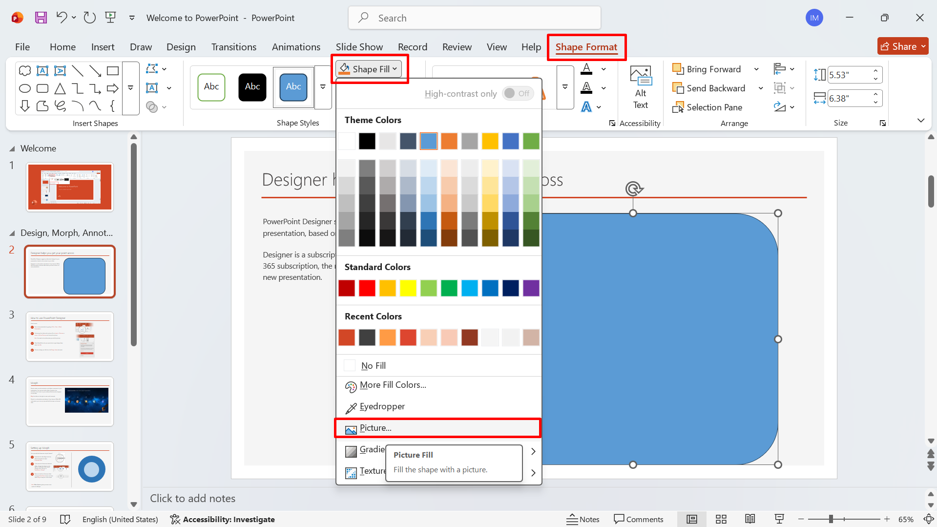
Task: Toggle Normal view button
Action: [692, 519]
